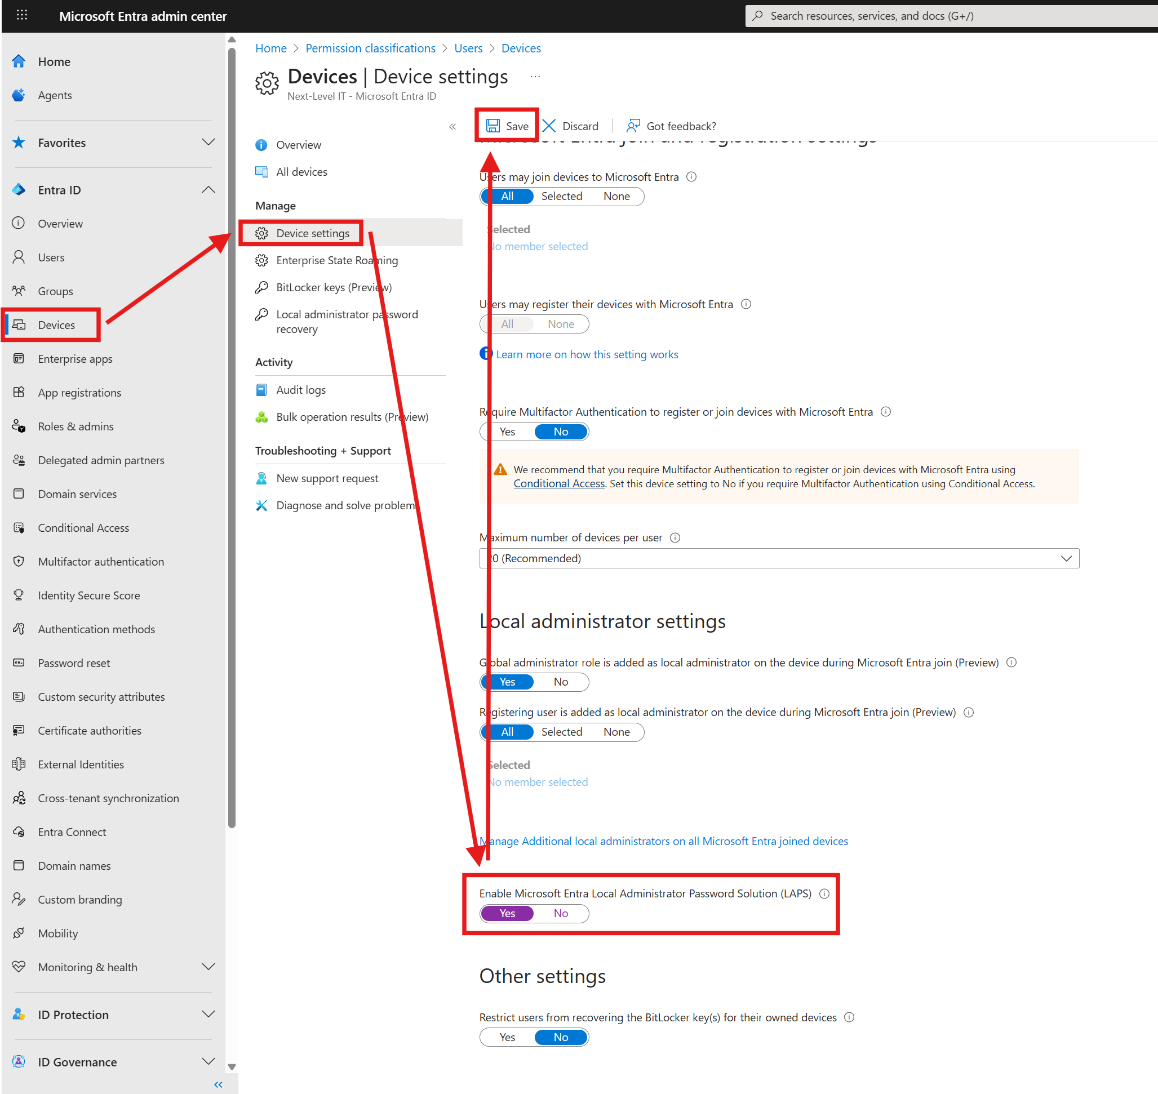
Task: Expand the Favorites section chevron
Action: 208,143
